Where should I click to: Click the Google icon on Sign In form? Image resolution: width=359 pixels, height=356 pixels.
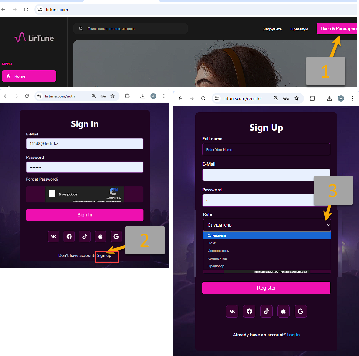click(x=116, y=236)
